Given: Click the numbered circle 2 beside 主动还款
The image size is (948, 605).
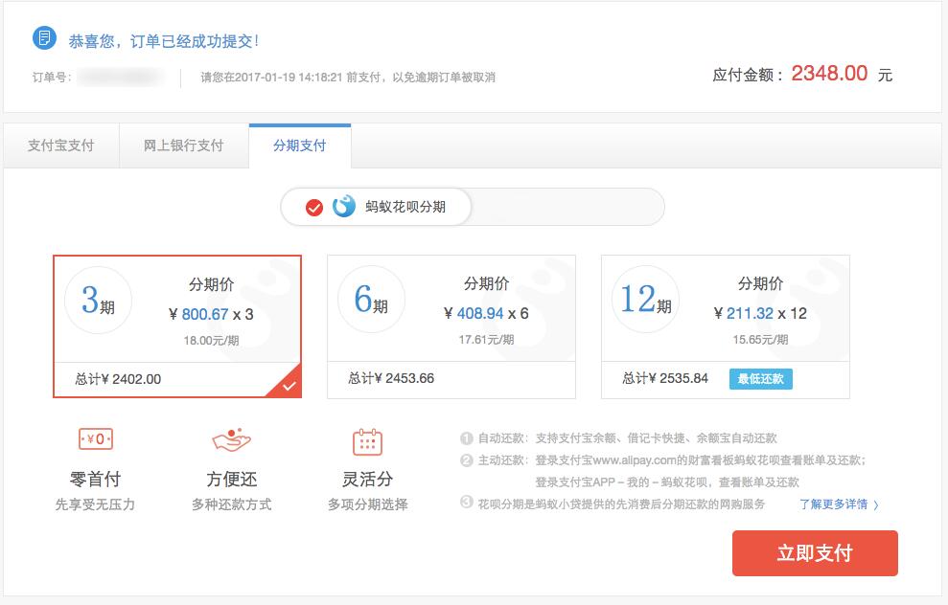Looking at the screenshot, I should tap(466, 460).
